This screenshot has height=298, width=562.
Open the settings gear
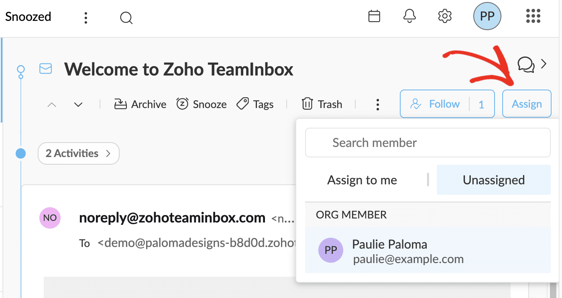point(445,16)
